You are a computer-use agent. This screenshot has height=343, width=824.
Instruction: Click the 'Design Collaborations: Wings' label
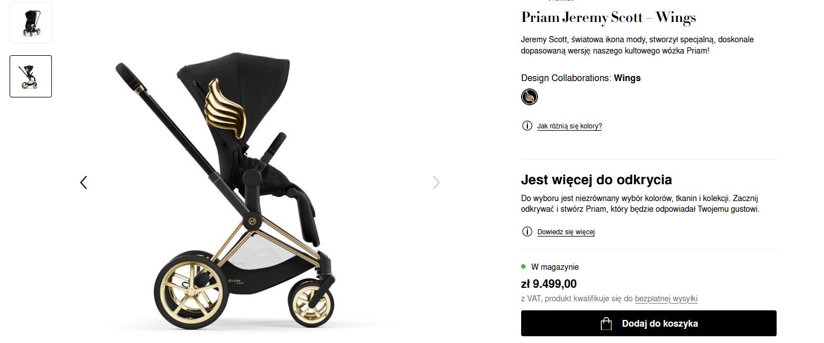pos(581,78)
